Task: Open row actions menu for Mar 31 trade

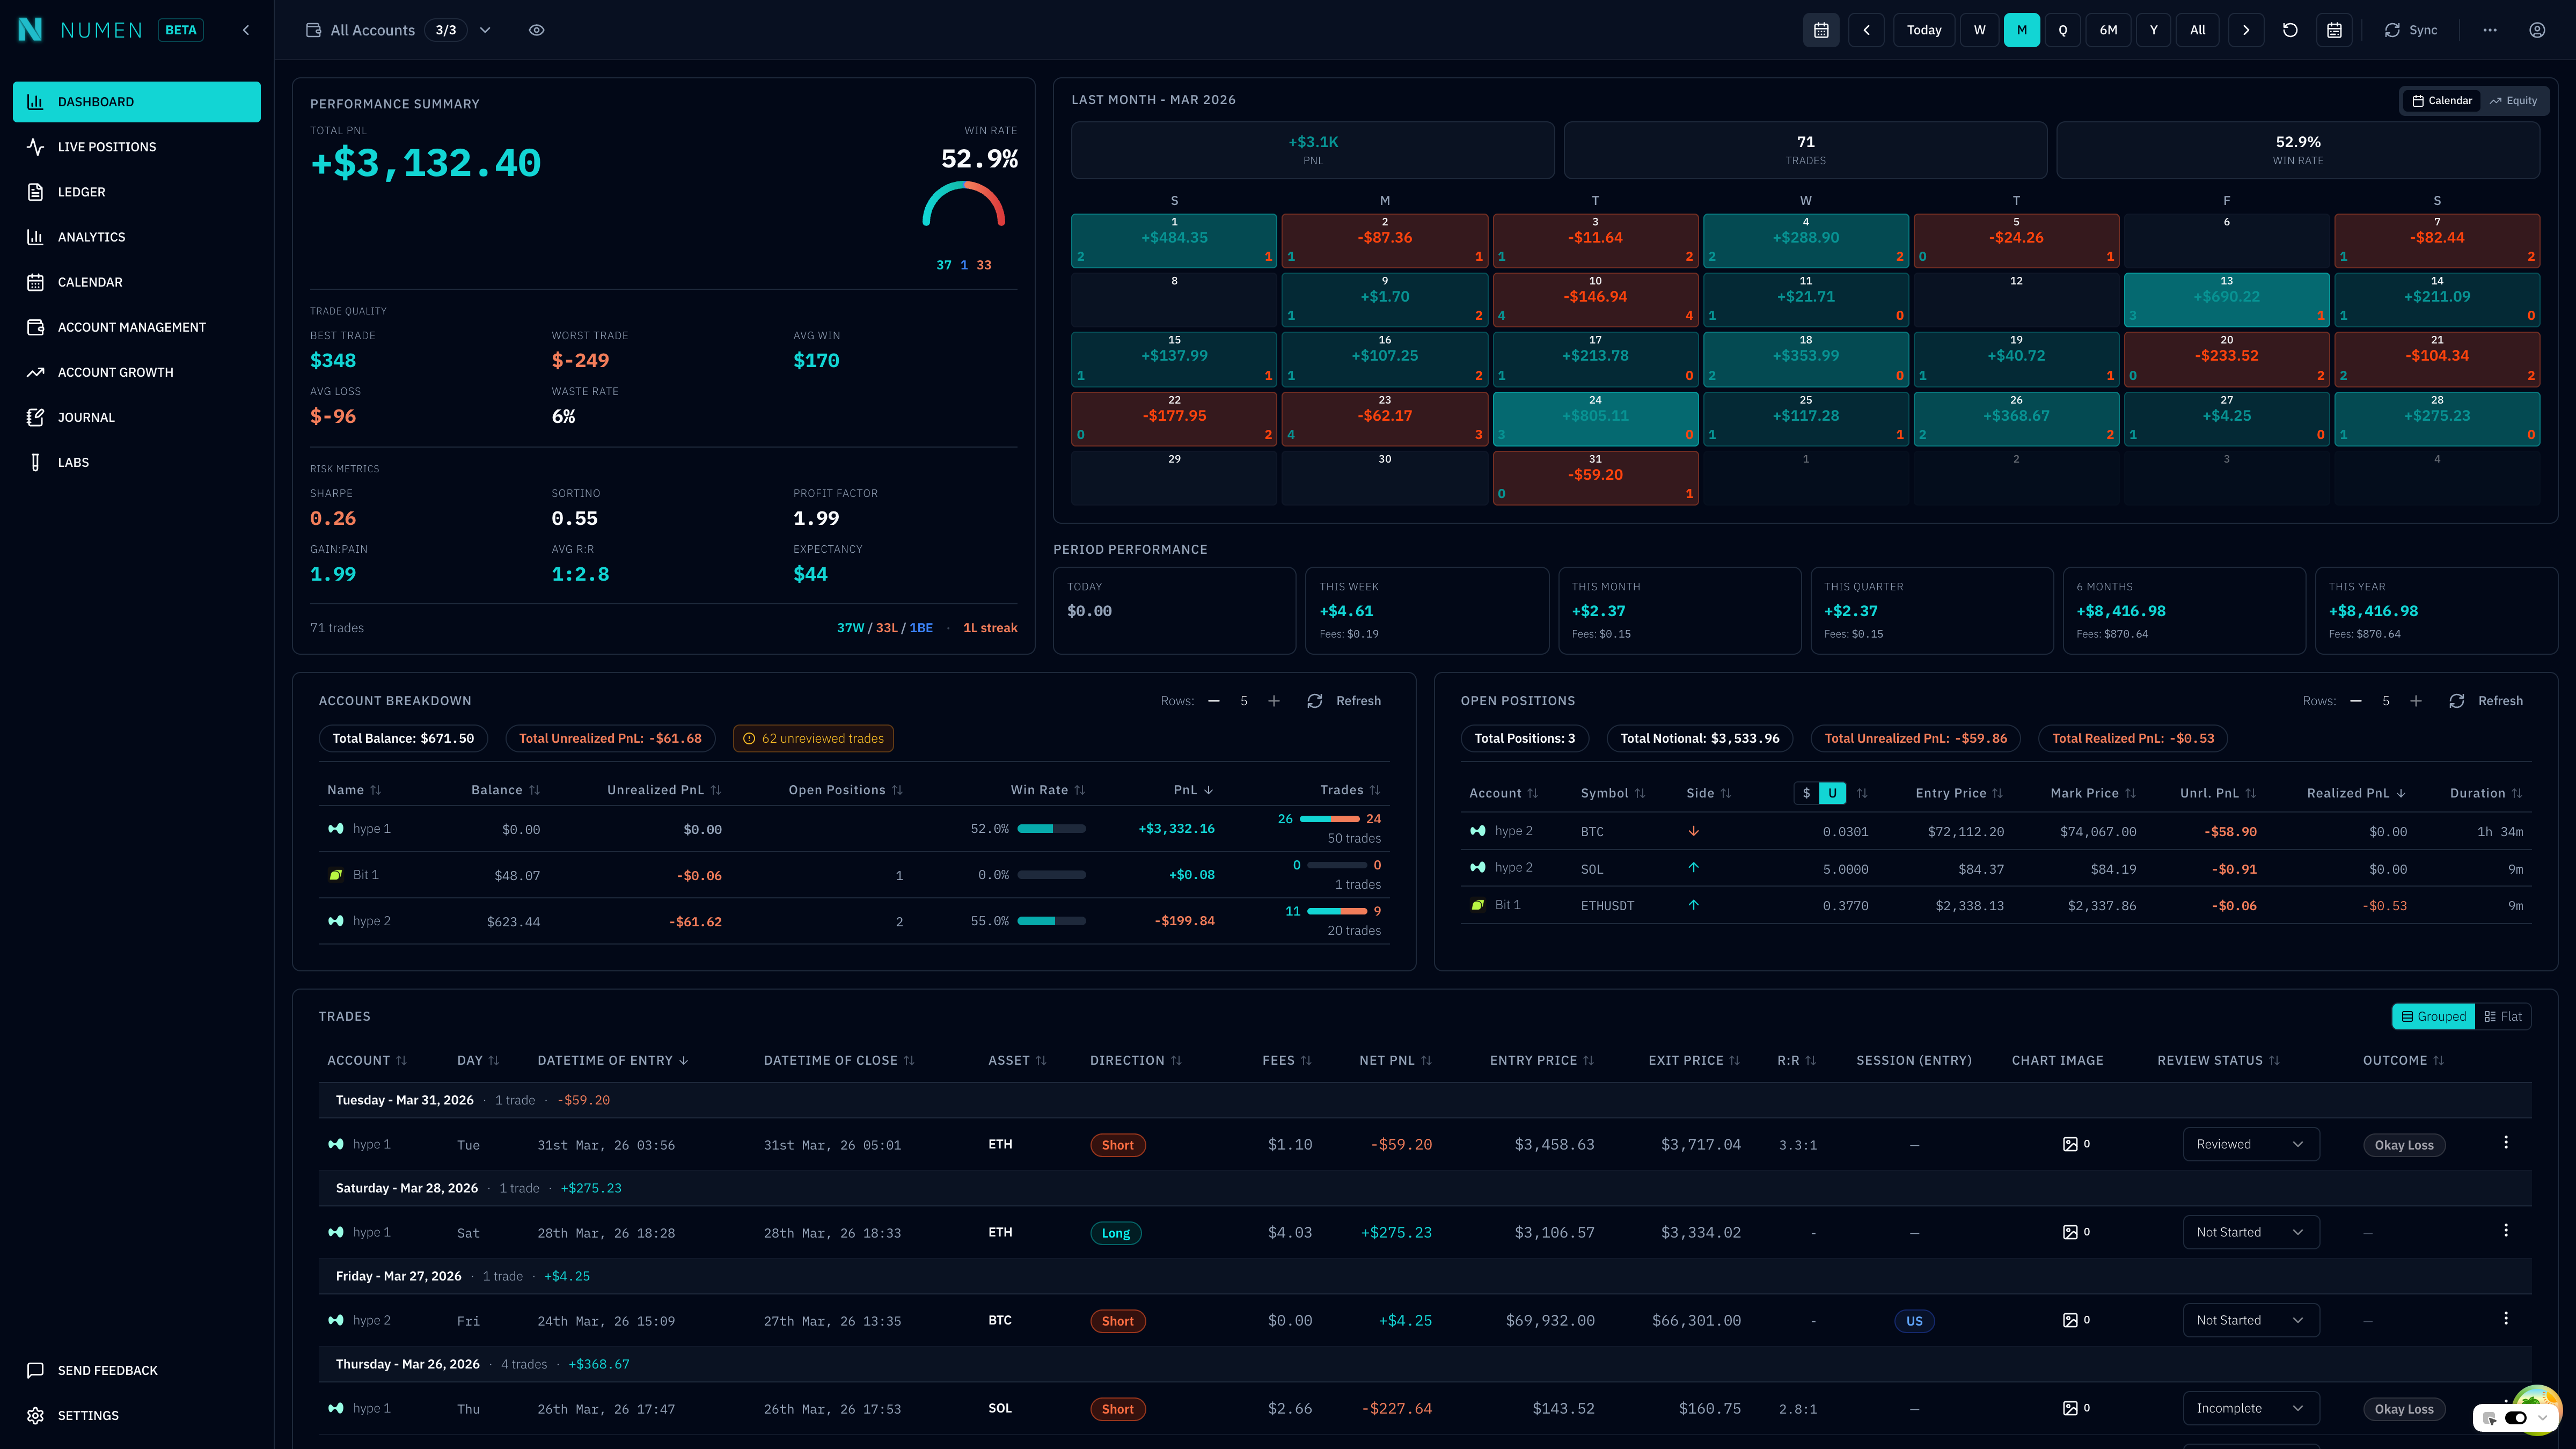Action: coord(2506,1142)
